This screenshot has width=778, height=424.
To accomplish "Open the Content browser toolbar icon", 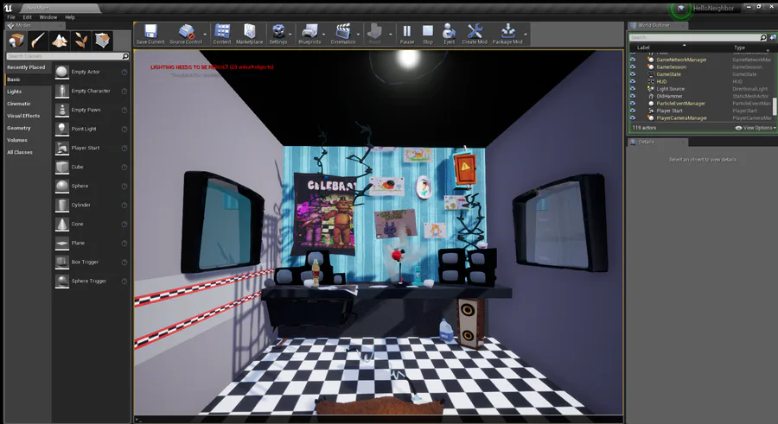I will pos(222,31).
